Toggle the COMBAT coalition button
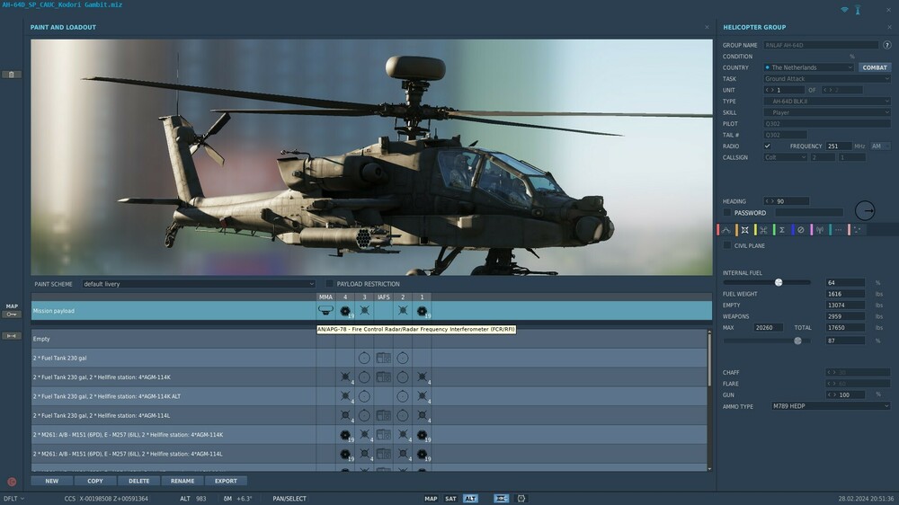Viewport: 899px width, 505px height. (x=875, y=67)
